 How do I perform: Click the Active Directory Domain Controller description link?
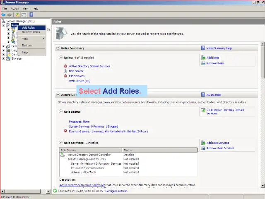pos(82,185)
